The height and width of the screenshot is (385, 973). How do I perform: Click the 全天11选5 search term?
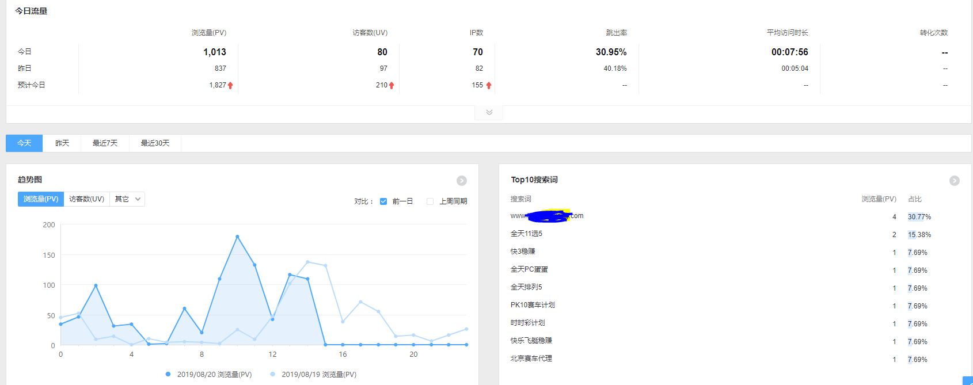[x=526, y=234]
